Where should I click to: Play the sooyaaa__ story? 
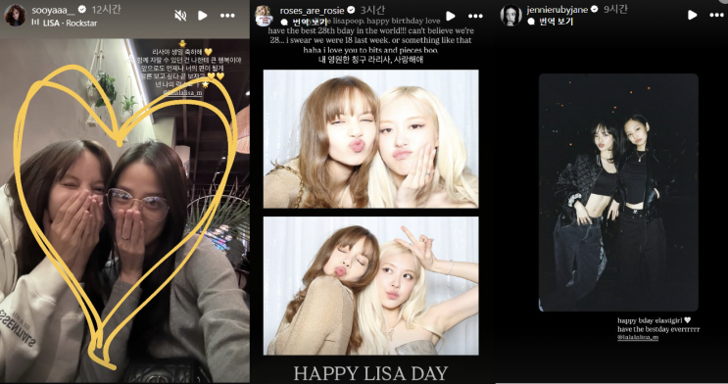point(203,16)
